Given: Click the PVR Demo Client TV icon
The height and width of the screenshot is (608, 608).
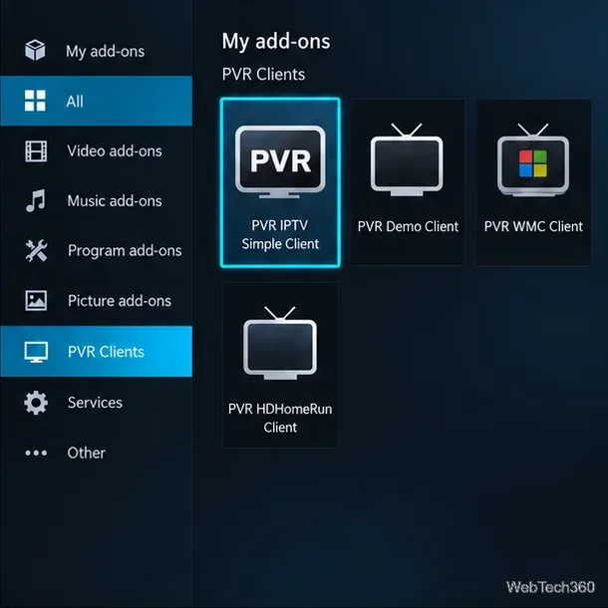Looking at the screenshot, I should tap(407, 159).
